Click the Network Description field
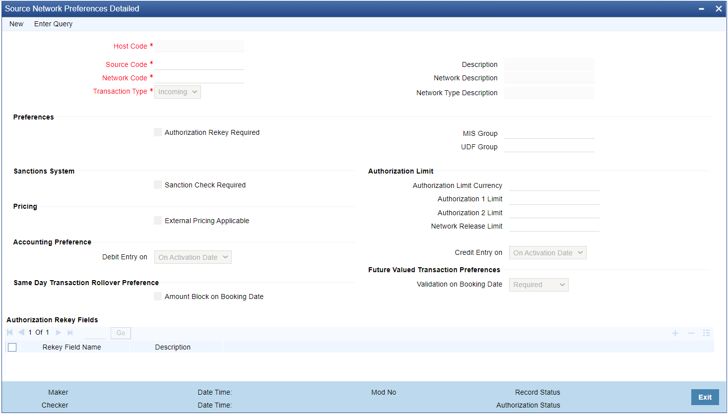 pos(549,77)
